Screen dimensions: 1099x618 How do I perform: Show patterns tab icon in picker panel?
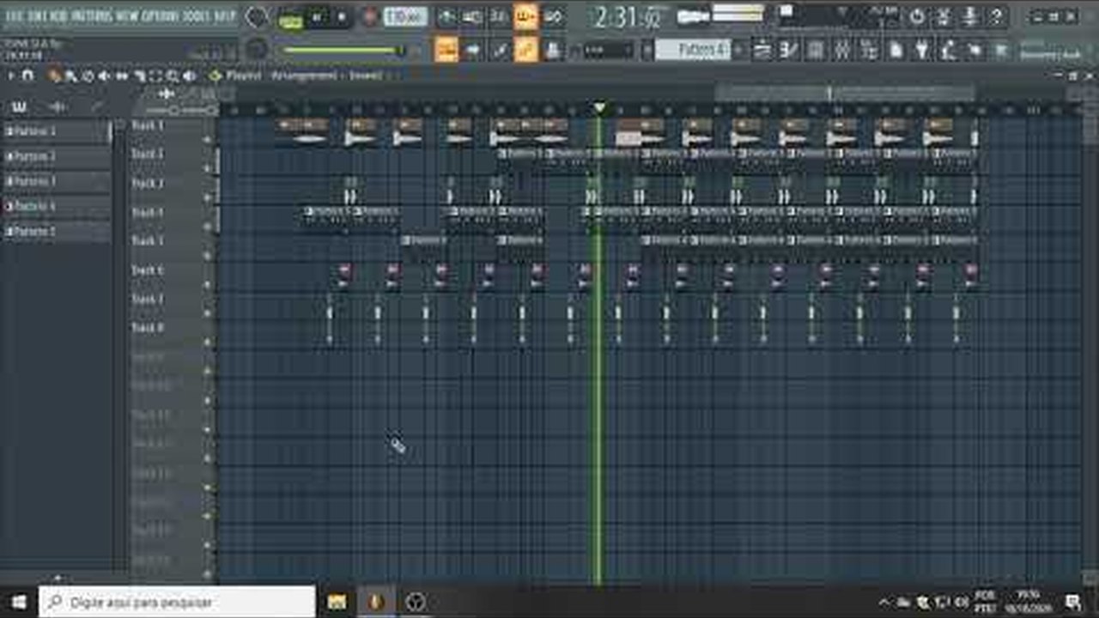[19, 106]
